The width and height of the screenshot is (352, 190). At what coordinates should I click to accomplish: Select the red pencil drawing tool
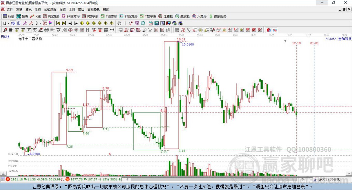pyautogui.click(x=5, y=30)
